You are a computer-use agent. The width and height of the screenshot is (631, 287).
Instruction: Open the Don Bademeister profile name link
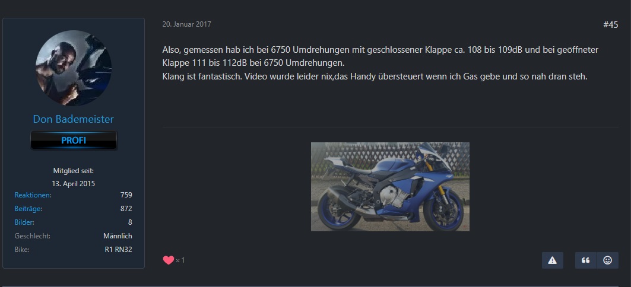pyautogui.click(x=73, y=119)
